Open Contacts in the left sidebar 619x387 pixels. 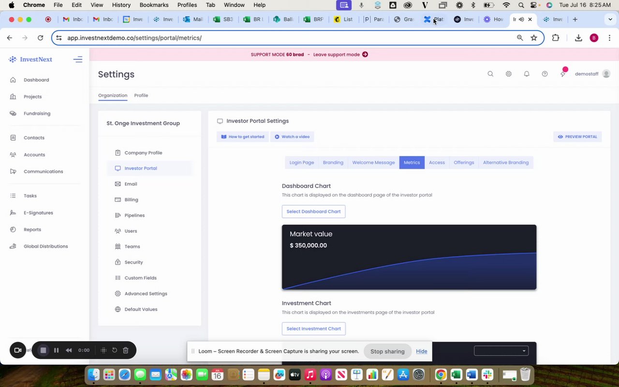34,138
